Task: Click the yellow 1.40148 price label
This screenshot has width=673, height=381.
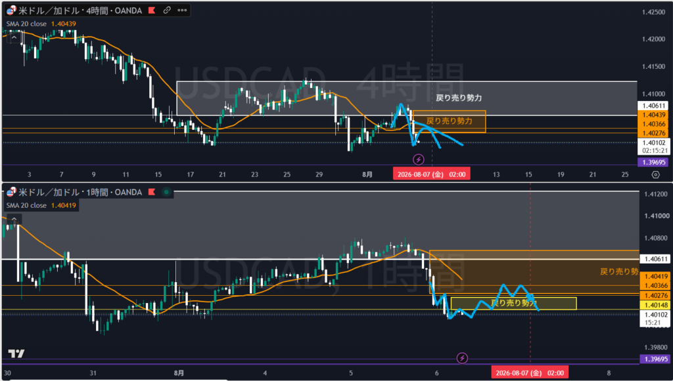Action: point(654,305)
